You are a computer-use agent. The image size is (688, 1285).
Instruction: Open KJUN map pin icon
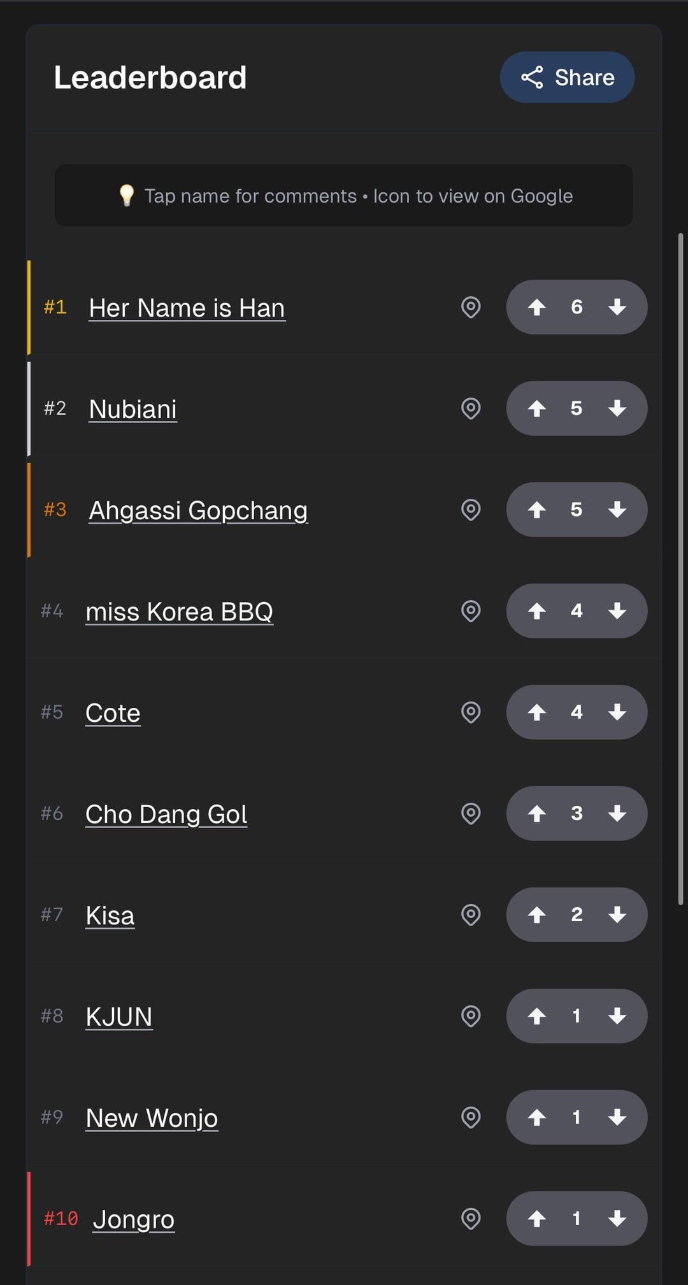pyautogui.click(x=471, y=1016)
